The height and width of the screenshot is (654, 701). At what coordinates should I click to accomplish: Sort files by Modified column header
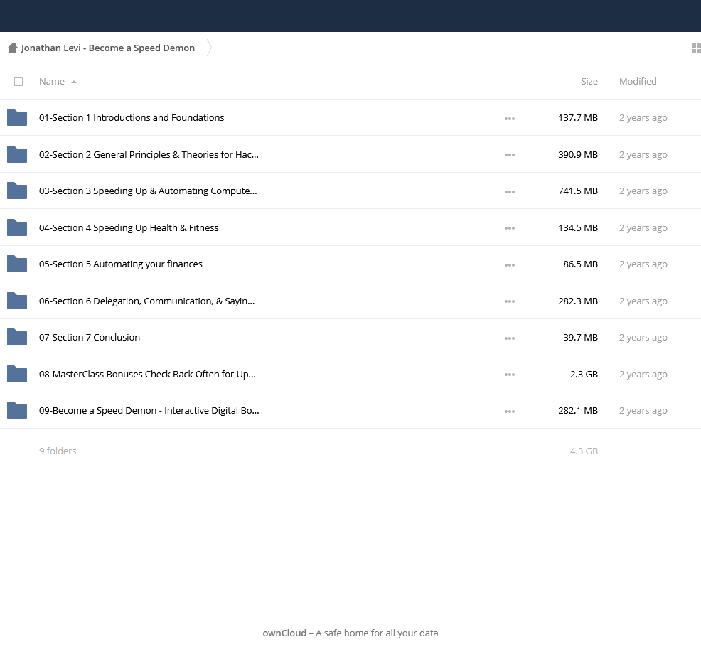pos(638,81)
